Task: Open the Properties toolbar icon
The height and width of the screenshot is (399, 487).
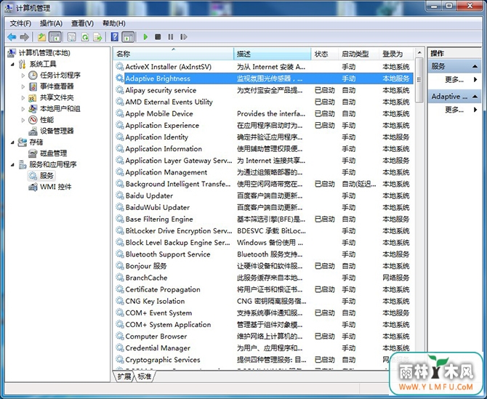Action: (72, 37)
